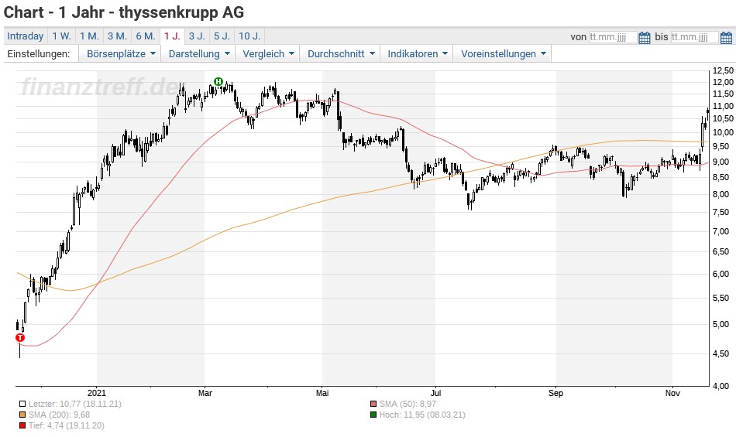
Task: Click the 'Nov' x-axis label
Action: 672,393
